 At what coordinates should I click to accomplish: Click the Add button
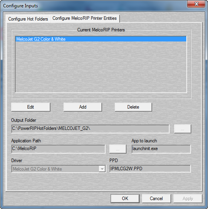tap(83, 107)
